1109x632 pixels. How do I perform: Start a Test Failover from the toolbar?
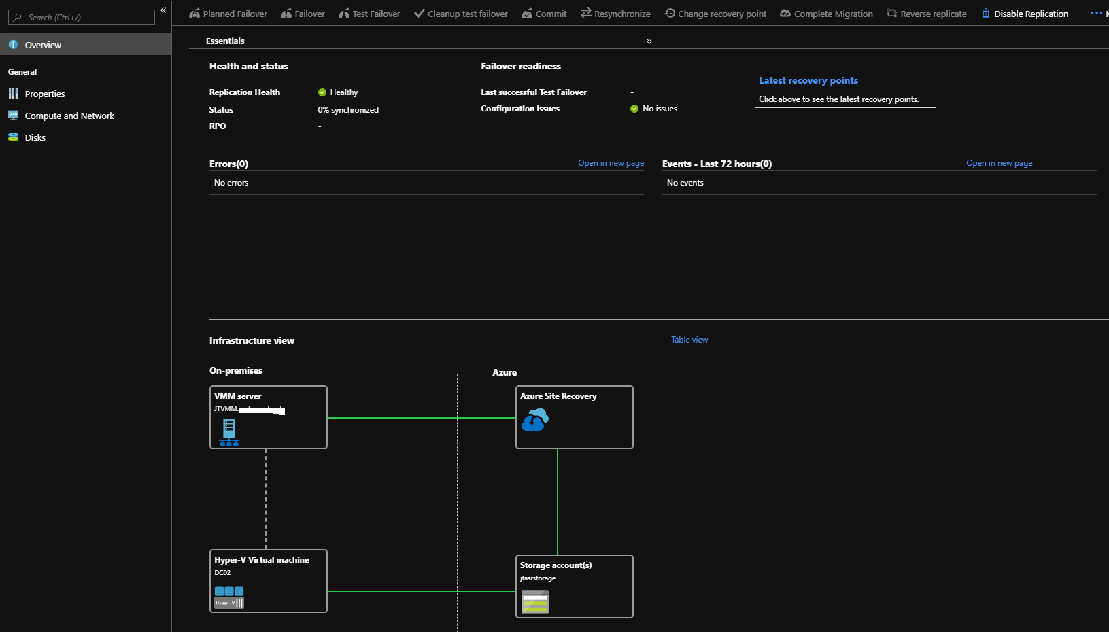pos(345,13)
